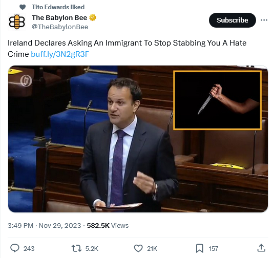Like the tweet with the heart icon
The image size is (274, 258).
point(138,248)
